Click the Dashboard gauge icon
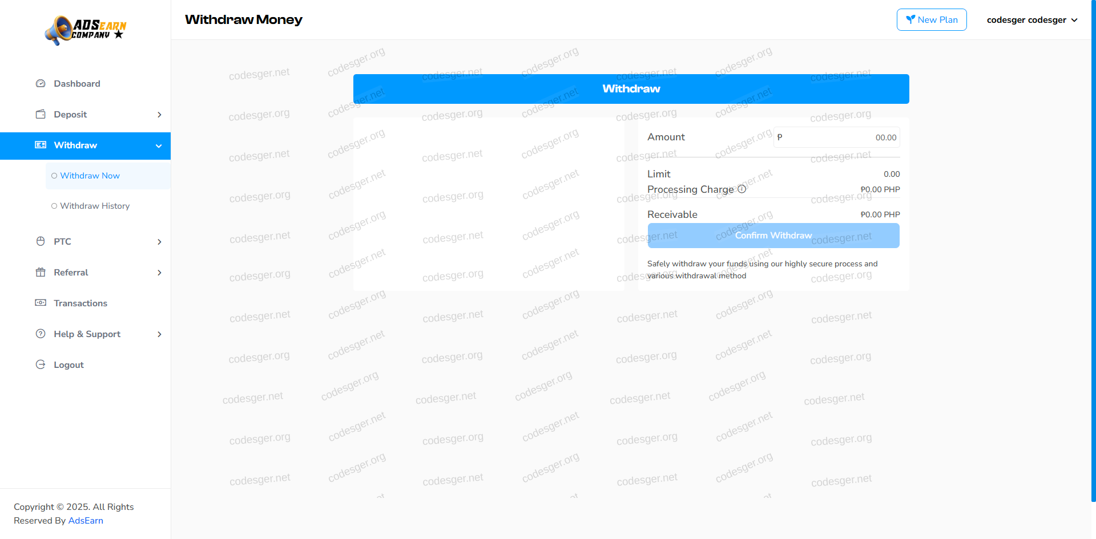 point(41,84)
